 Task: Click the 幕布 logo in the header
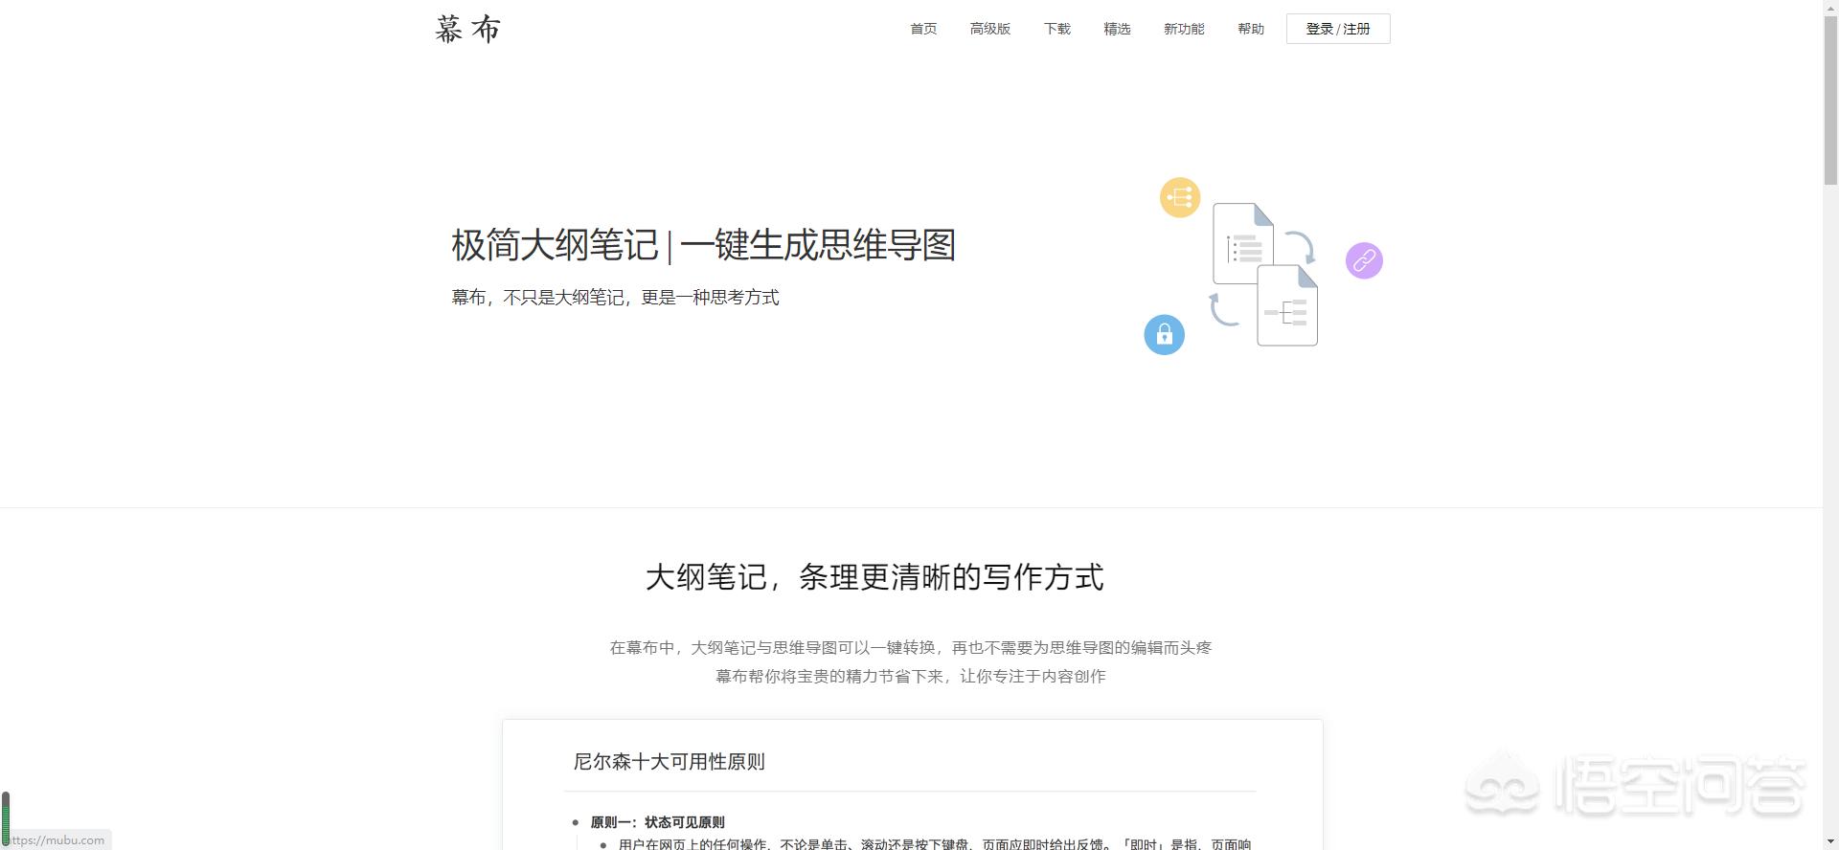click(x=467, y=29)
